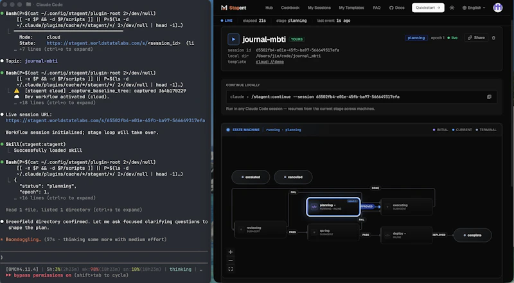Select the session id value 65502fb4-e01e-45fb-ba97-566649317efa
This screenshot has height=283, width=514.
(297, 50)
